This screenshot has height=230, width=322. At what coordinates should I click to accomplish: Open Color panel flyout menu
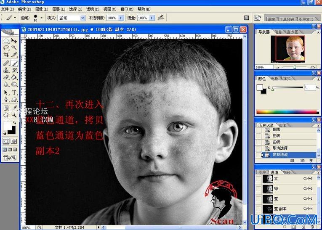318,79
